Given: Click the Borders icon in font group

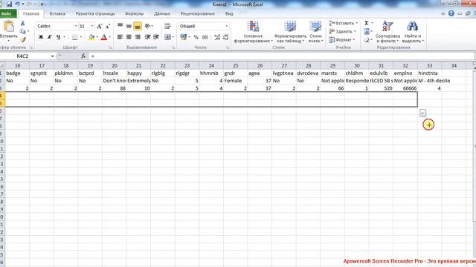Looking at the screenshot, I should click(74, 37).
